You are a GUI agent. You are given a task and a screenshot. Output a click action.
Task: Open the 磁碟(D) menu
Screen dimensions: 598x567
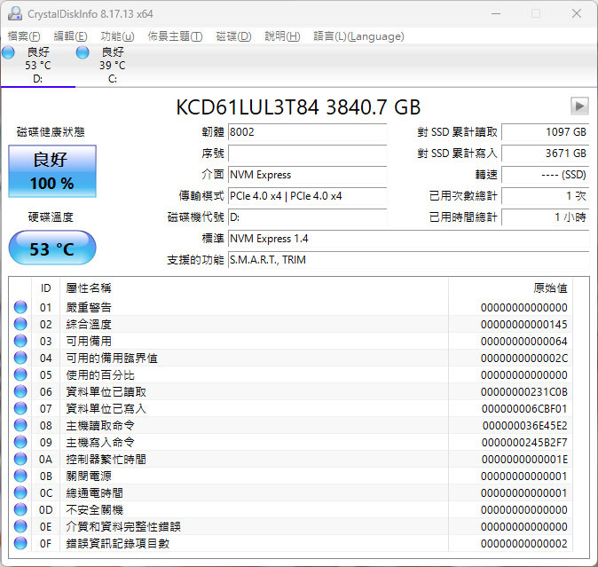tap(233, 36)
